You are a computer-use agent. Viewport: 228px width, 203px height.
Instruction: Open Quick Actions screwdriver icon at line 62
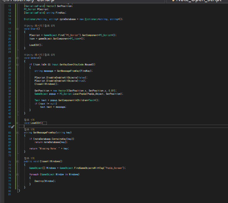(13, 127)
